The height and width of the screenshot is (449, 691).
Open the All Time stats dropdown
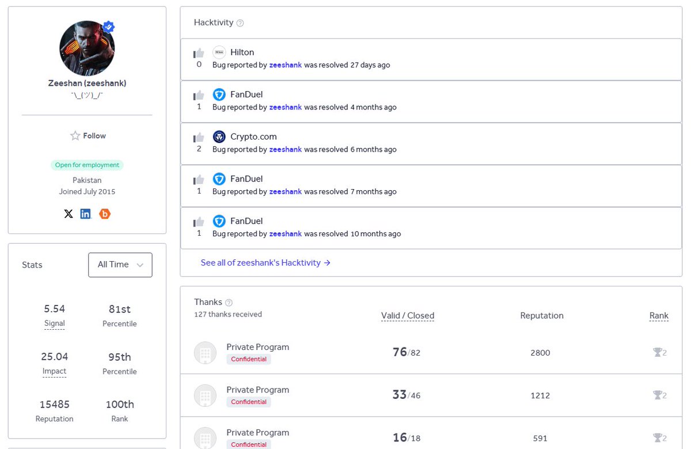[120, 265]
